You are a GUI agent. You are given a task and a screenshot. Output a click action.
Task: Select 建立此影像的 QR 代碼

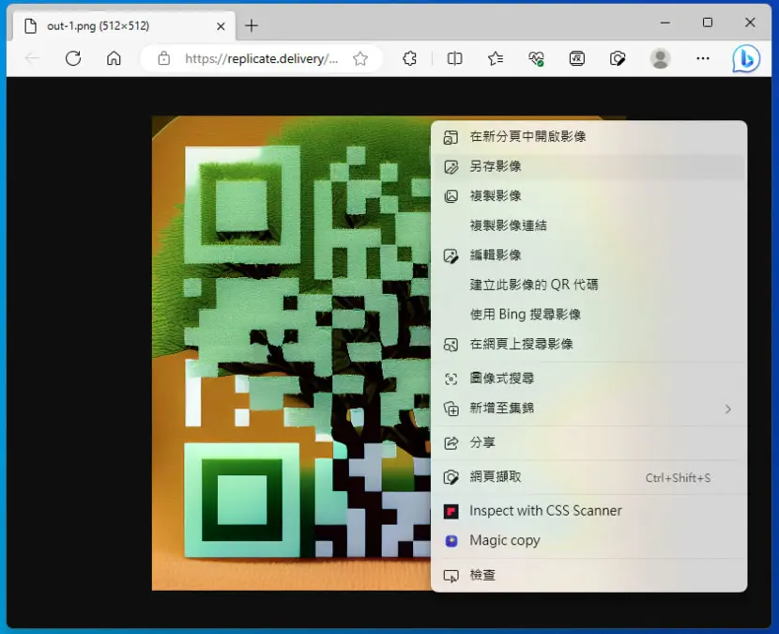pyautogui.click(x=588, y=285)
